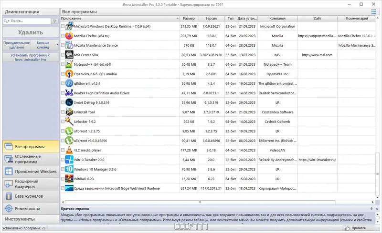This screenshot has width=382, height=233.
Task: Click the WinRAR 6.23 icon
Action: (69, 179)
